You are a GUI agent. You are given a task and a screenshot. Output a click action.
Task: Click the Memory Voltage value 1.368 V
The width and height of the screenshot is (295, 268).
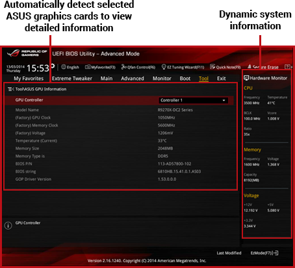[x=274, y=165]
